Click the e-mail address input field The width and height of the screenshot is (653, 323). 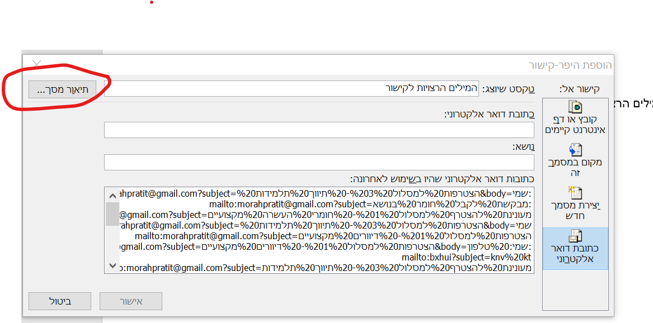(x=319, y=130)
